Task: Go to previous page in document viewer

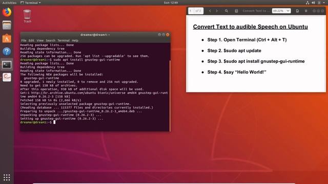Action: 210,11
